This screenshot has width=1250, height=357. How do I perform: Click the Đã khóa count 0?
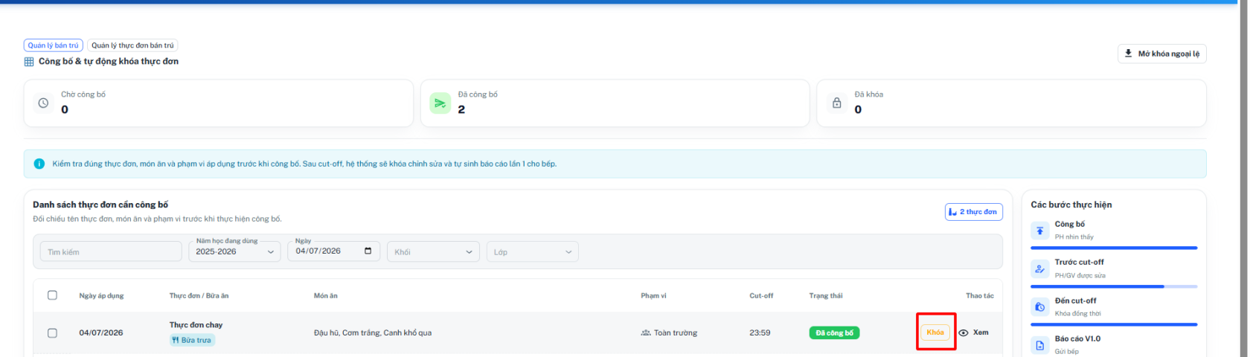click(858, 109)
